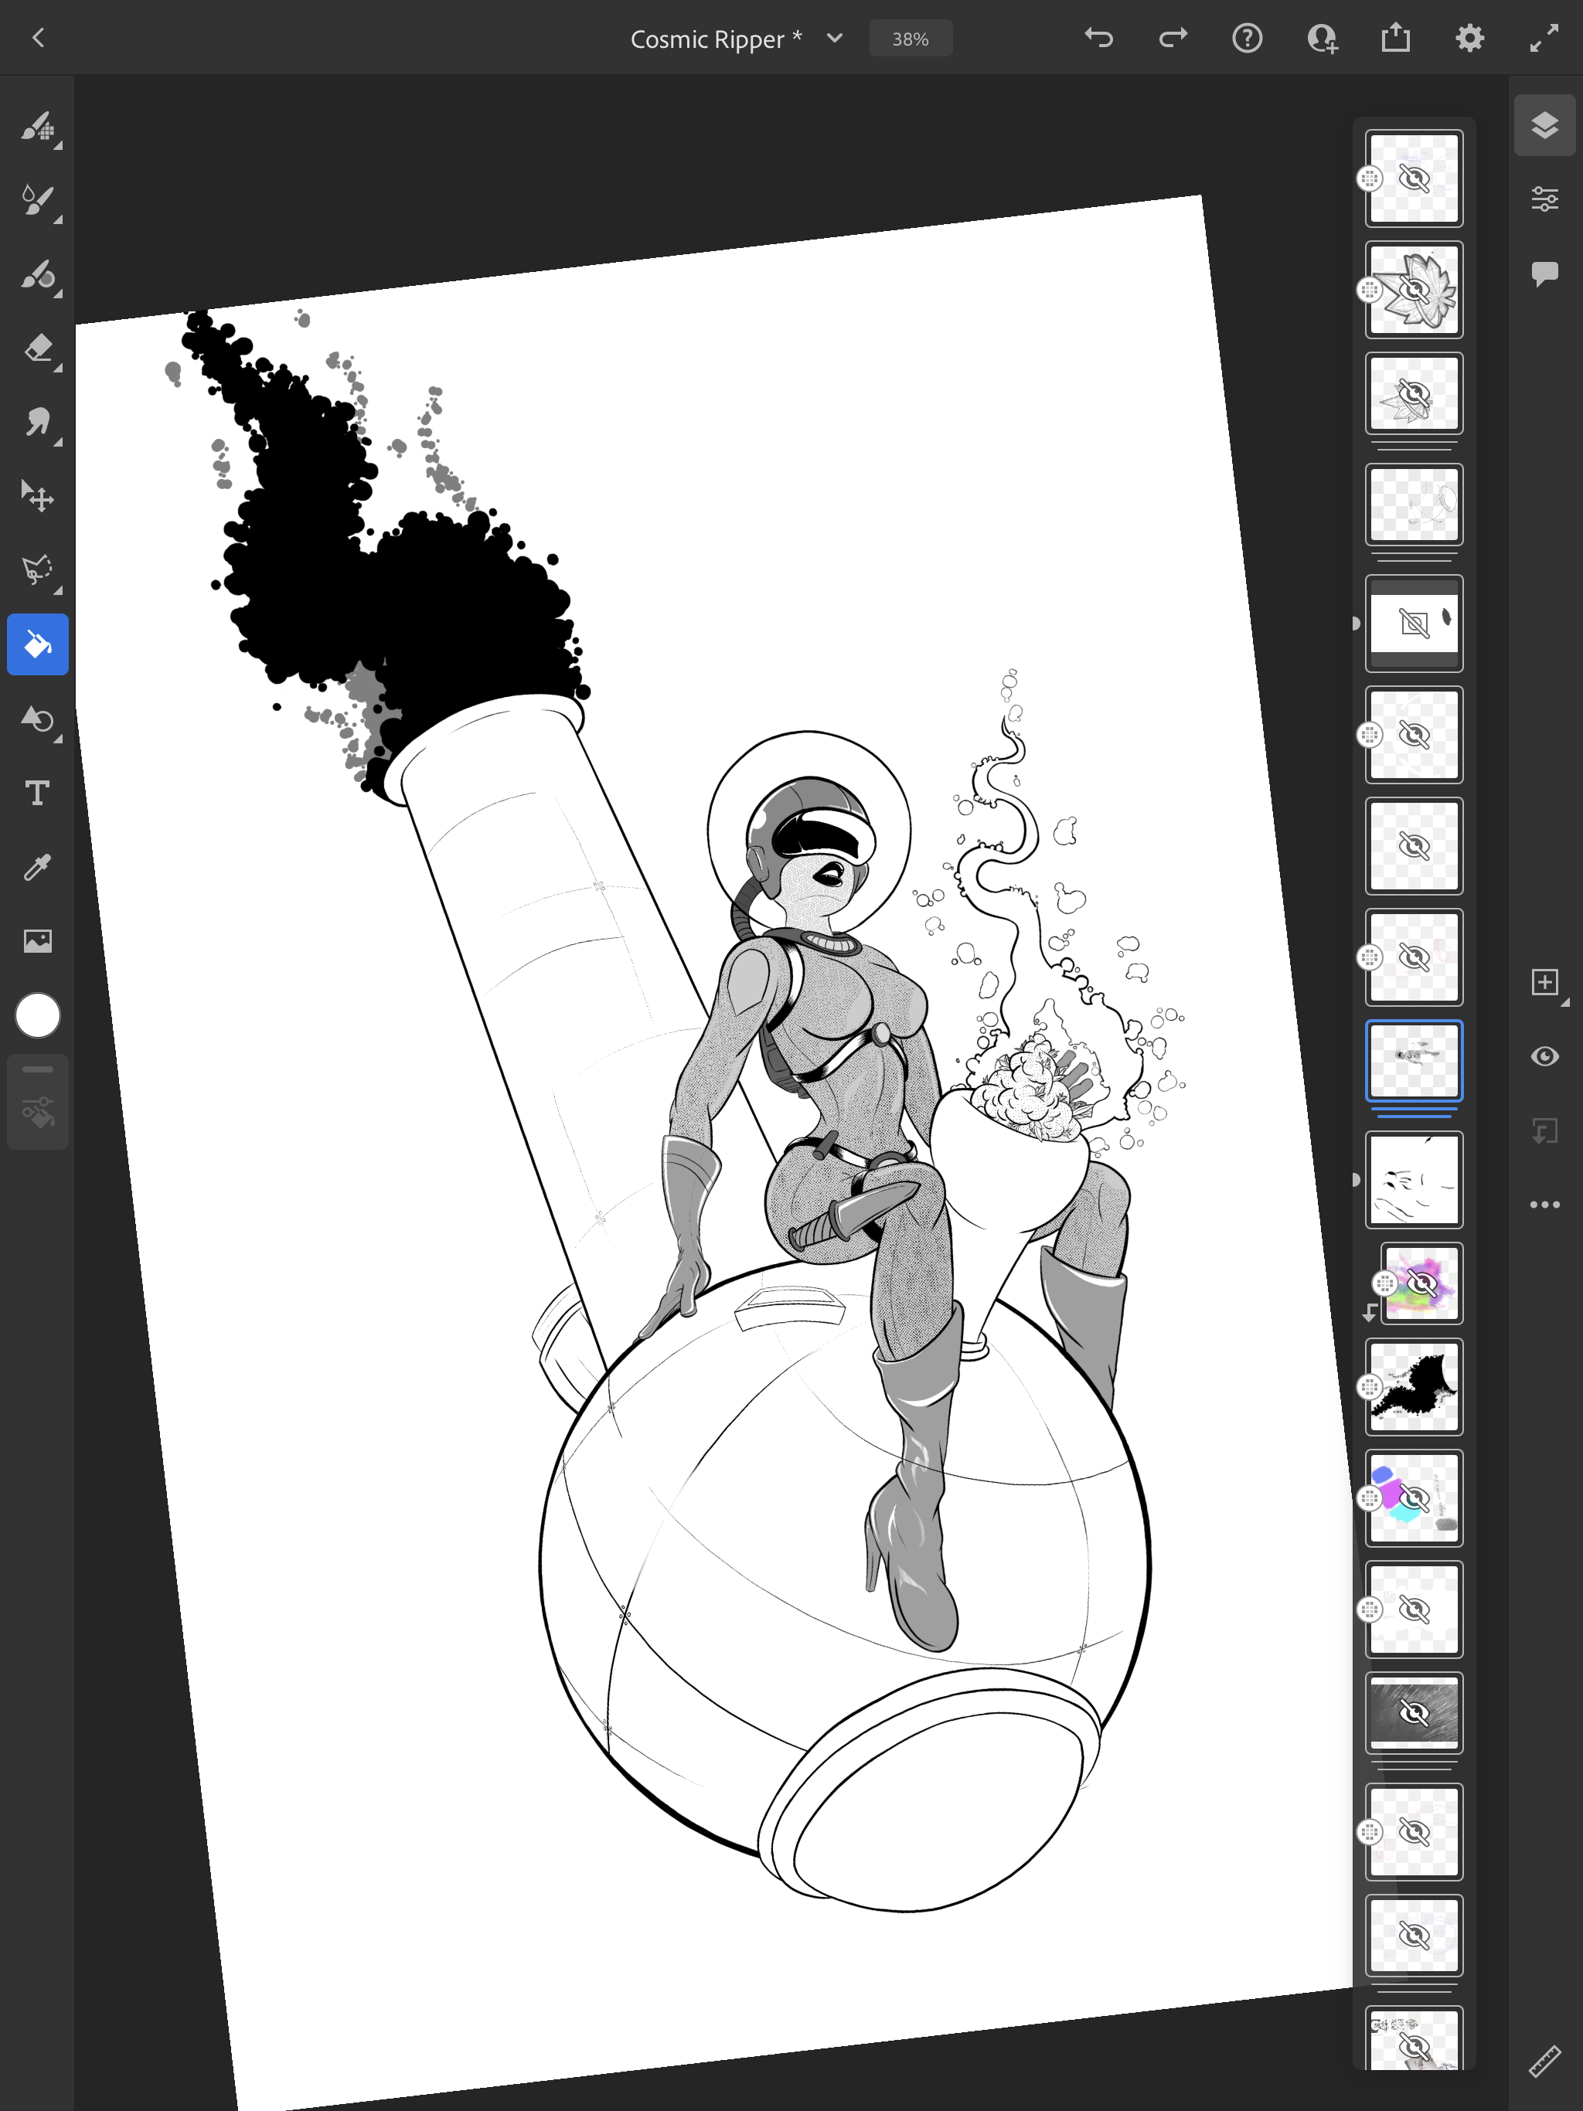Unhide the topmost hidden layer thumbnail
1583x2111 pixels.
(1413, 178)
